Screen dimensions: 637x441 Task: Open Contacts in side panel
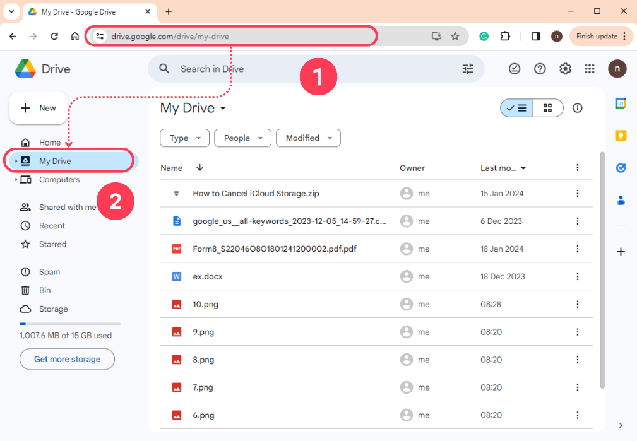pyautogui.click(x=621, y=201)
